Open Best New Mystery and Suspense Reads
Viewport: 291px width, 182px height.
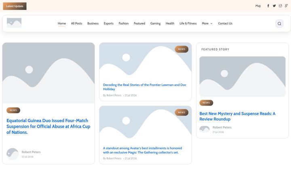click(x=237, y=116)
